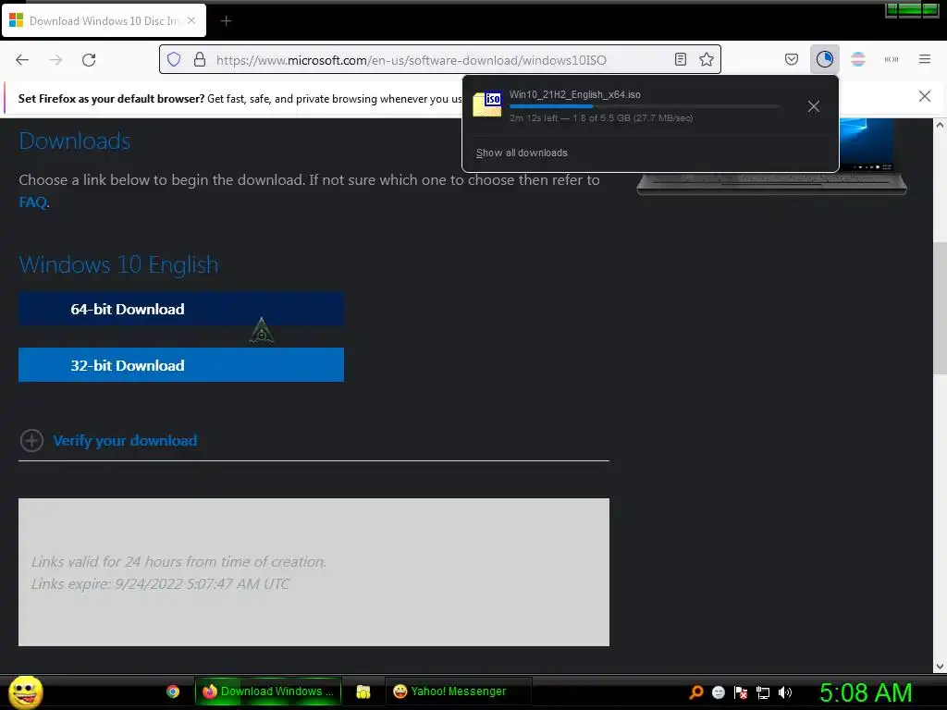Open the network tray icon
947x710 pixels.
point(763,692)
